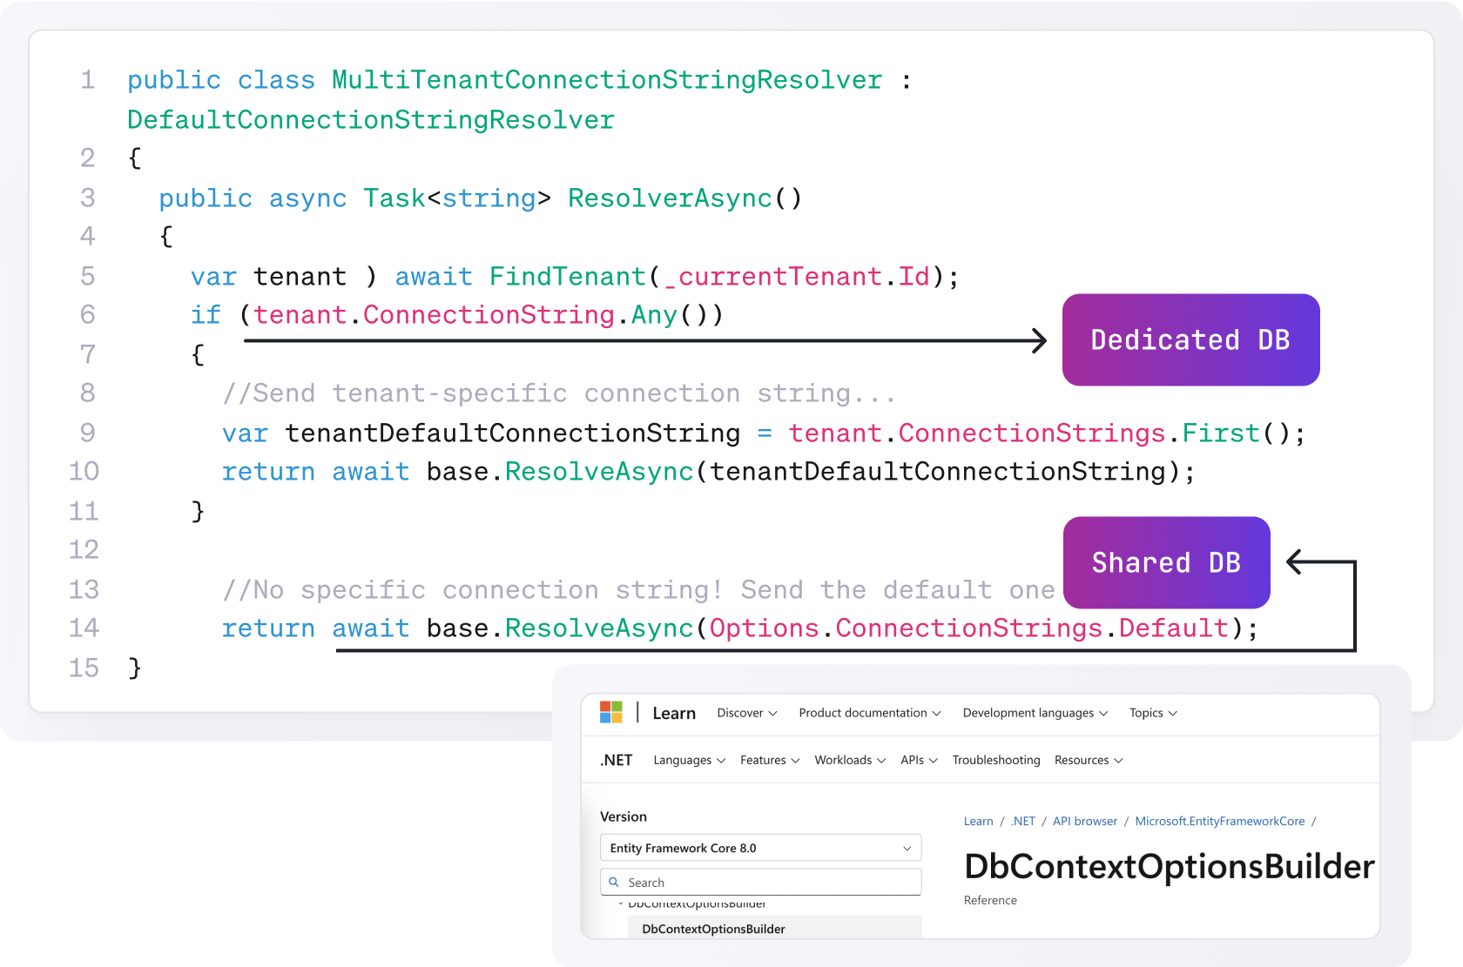Click the Microsoft logo icon

click(611, 713)
